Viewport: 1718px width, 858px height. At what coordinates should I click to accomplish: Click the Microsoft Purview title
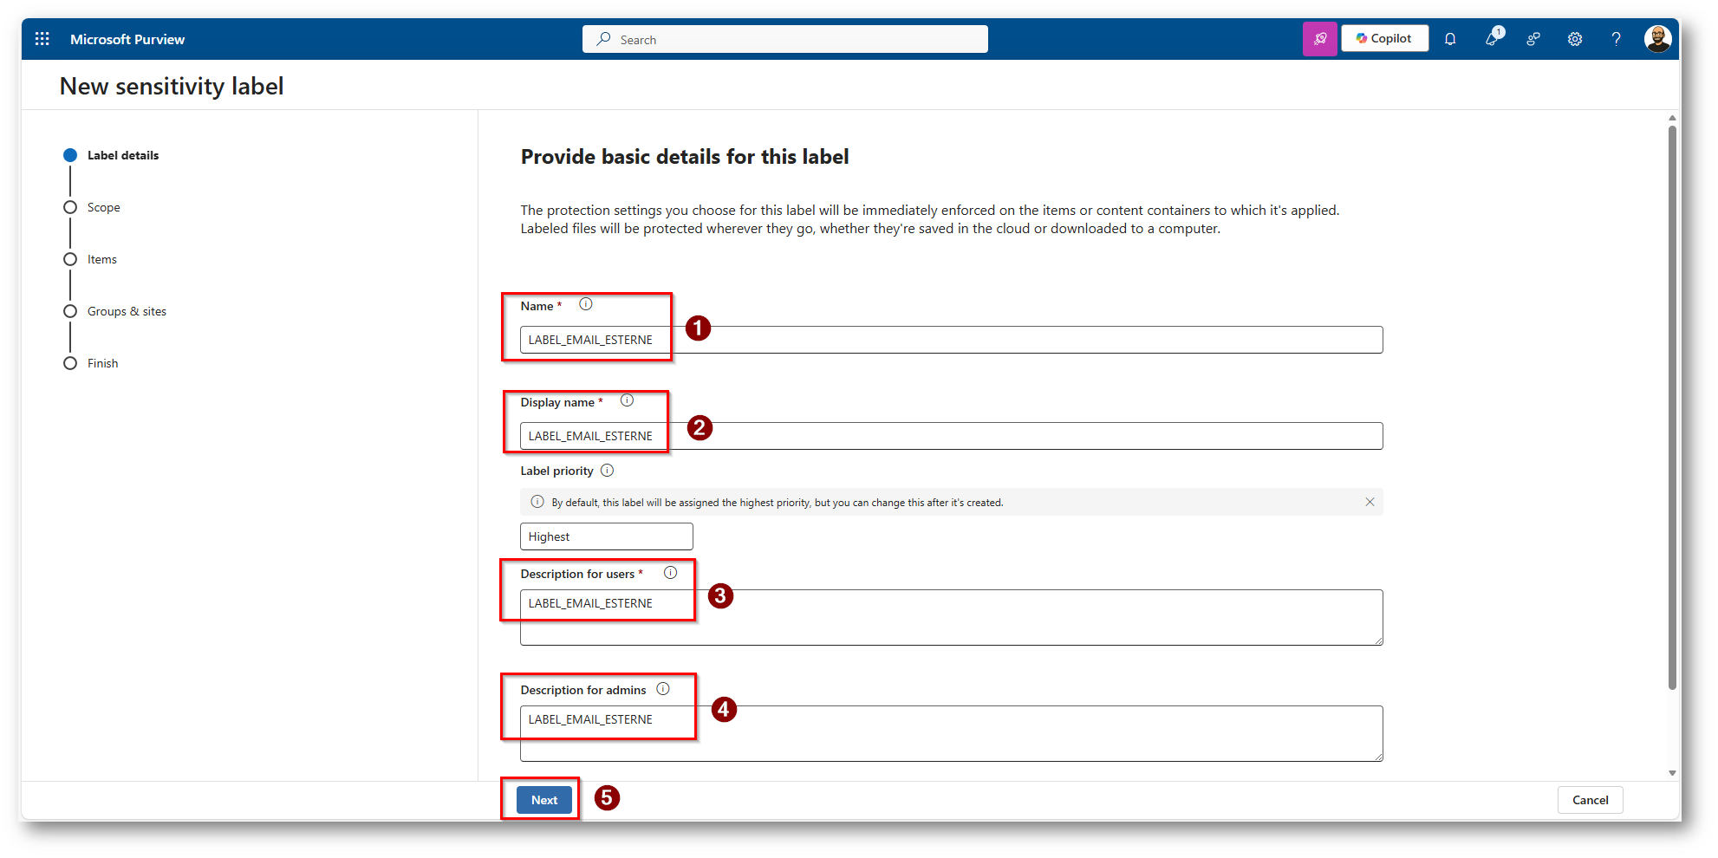click(127, 39)
